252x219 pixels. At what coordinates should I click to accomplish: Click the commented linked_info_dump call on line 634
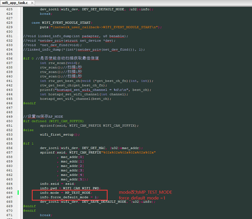(84, 50)
